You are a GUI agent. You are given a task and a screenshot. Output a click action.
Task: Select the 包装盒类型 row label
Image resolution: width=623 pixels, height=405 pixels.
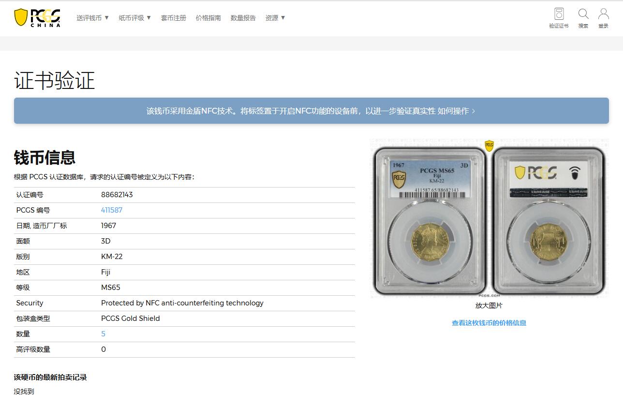pos(33,318)
